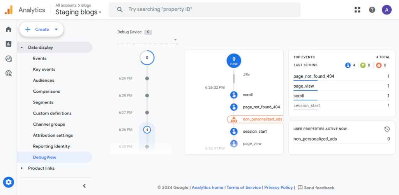Open Admin settings gear icon

tap(9, 182)
